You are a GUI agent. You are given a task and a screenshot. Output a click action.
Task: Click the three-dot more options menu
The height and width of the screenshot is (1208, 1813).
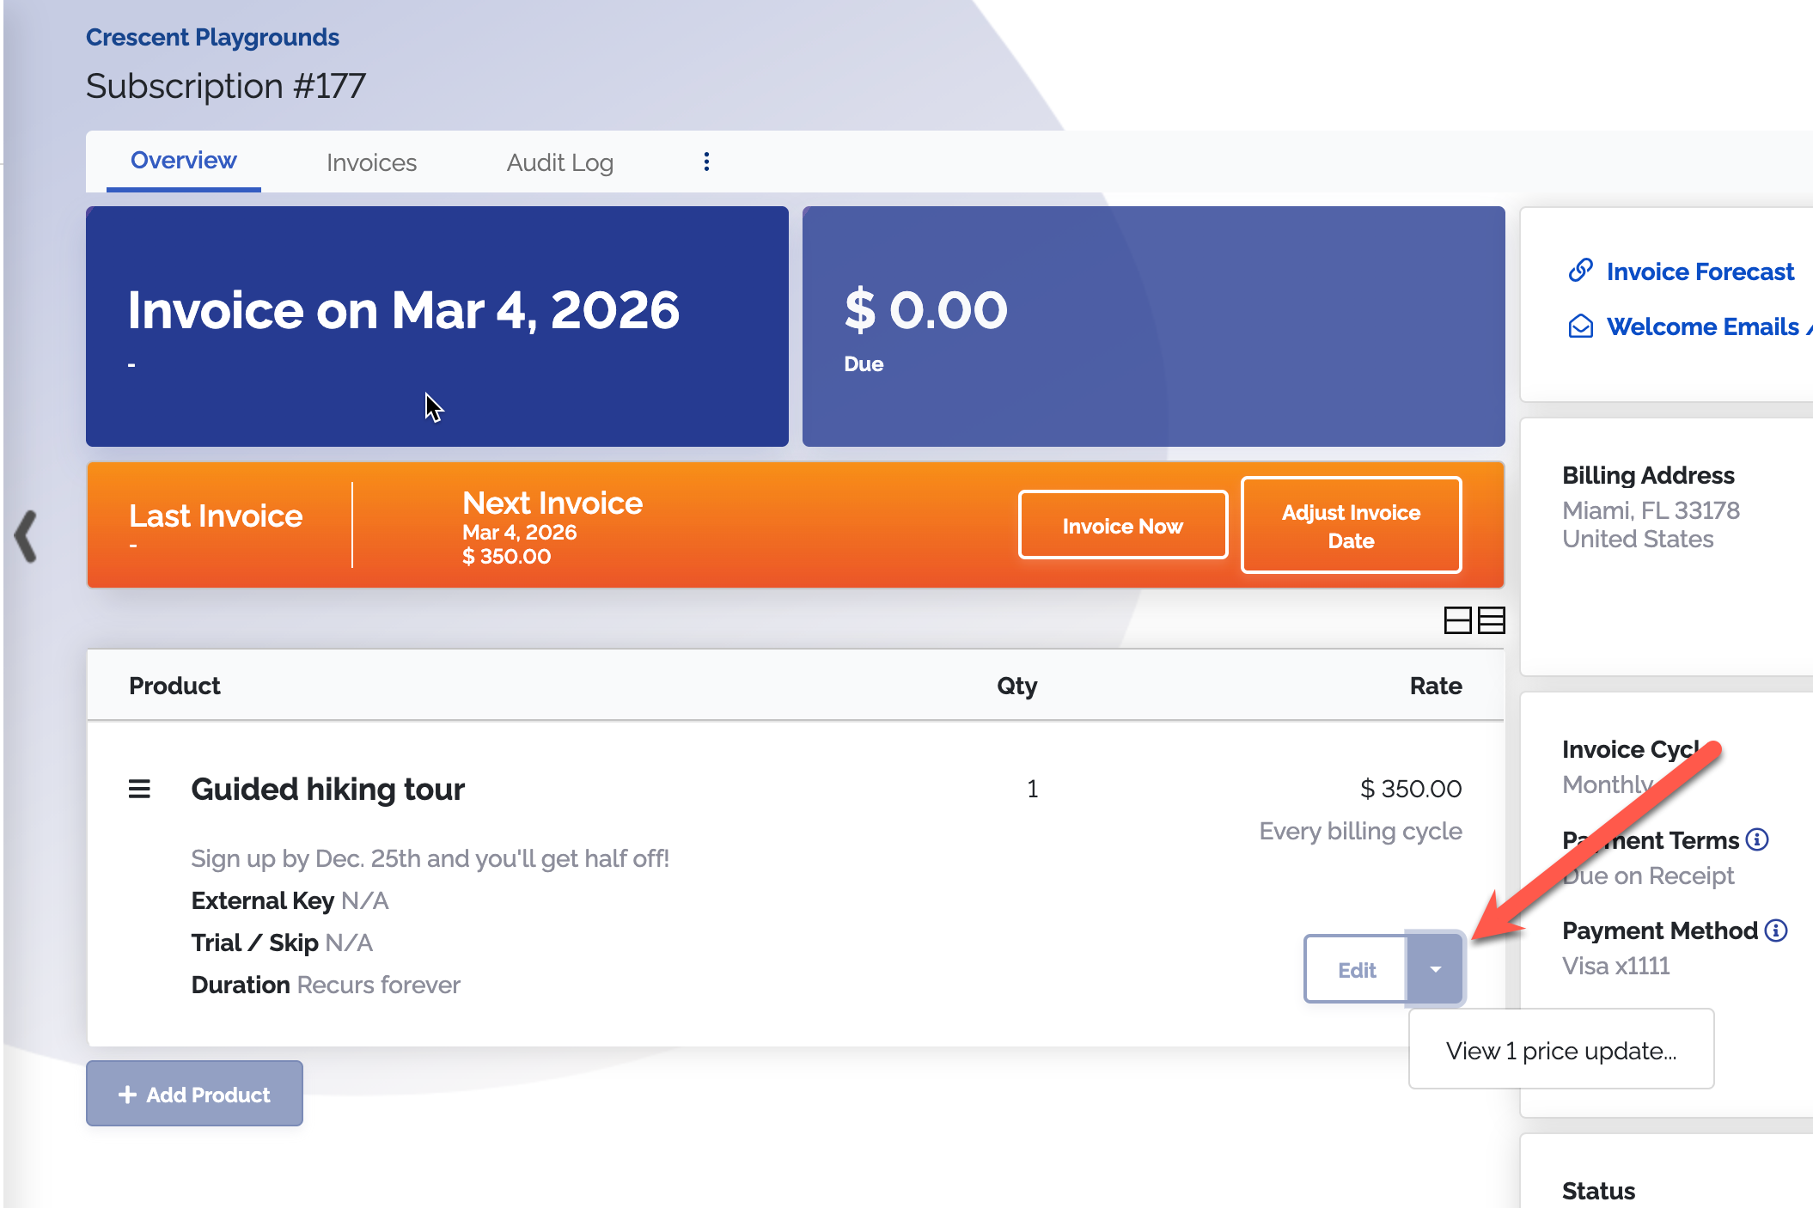coord(706,162)
